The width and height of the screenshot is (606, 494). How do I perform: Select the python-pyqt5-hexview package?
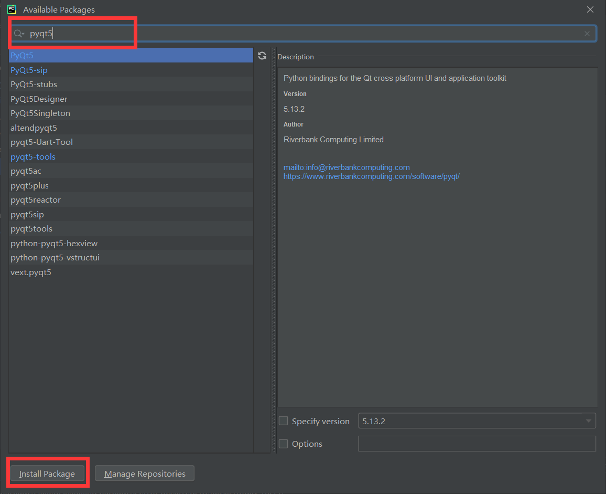[x=131, y=244]
